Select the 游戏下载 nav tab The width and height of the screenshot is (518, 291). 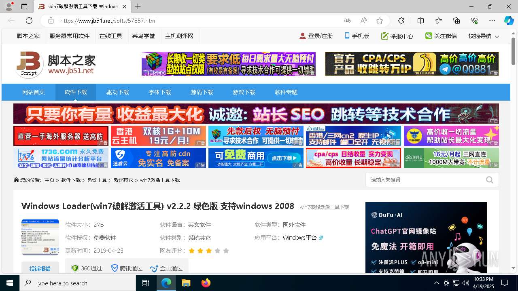pos(244,92)
